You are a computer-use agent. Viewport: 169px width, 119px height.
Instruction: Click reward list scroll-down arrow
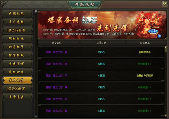pos(166,115)
